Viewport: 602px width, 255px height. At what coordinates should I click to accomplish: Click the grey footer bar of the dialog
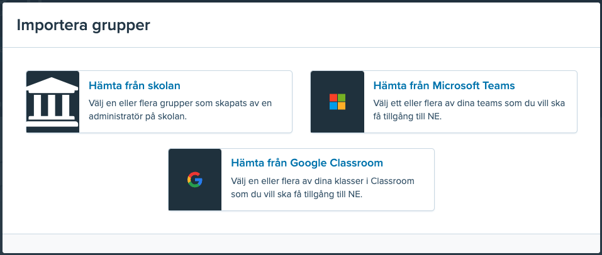point(301,243)
